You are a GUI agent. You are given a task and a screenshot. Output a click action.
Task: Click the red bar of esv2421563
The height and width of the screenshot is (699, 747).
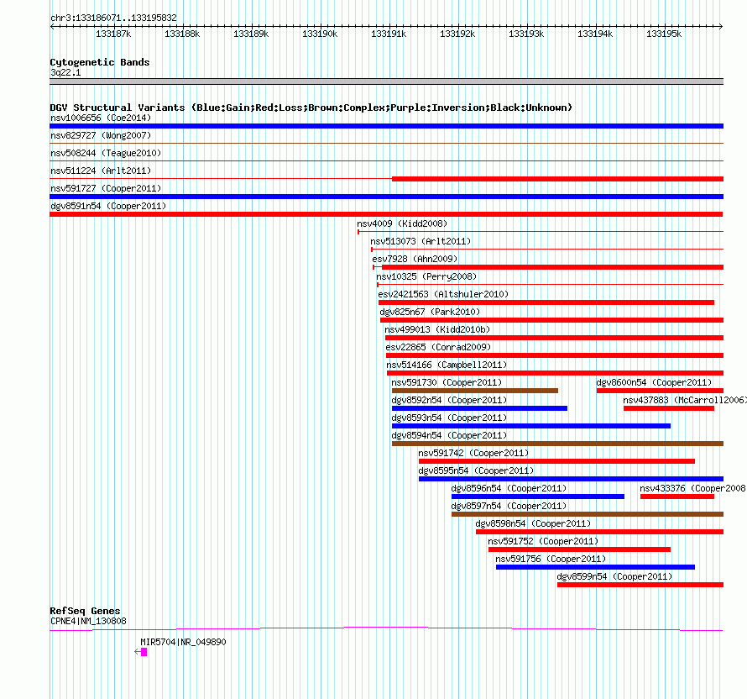click(x=546, y=302)
